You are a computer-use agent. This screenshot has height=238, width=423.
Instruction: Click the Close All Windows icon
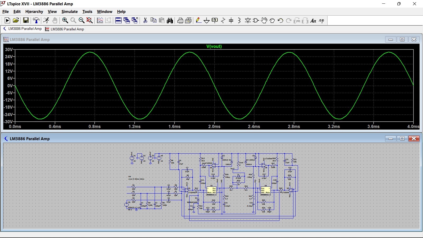[135, 20]
